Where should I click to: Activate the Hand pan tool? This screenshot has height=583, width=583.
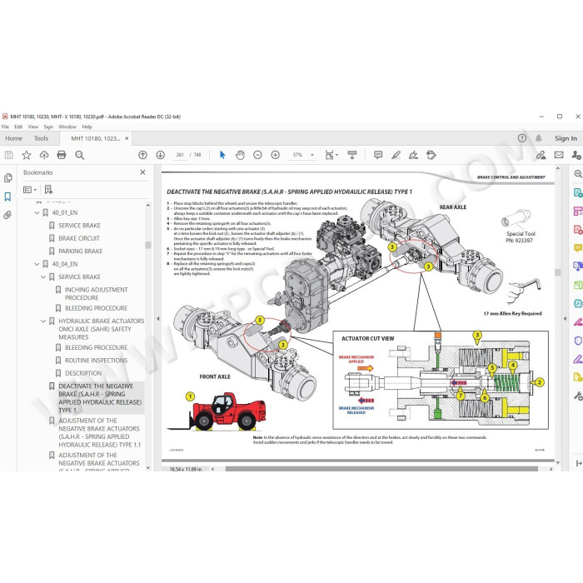(x=240, y=155)
